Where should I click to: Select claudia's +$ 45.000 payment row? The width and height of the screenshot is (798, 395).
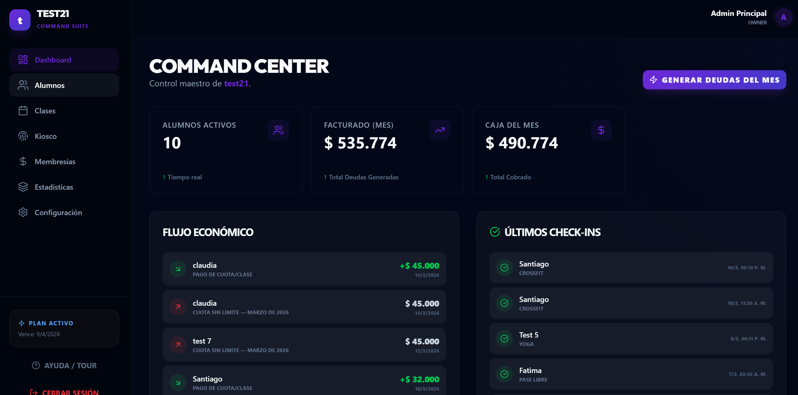[x=304, y=269]
